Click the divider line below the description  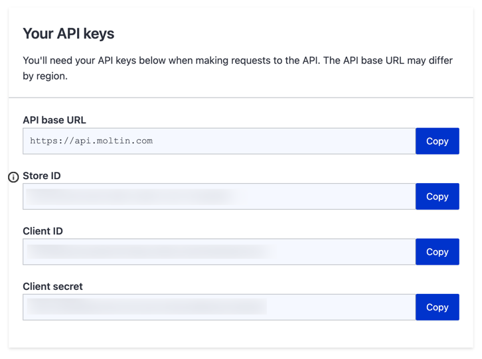point(241,98)
